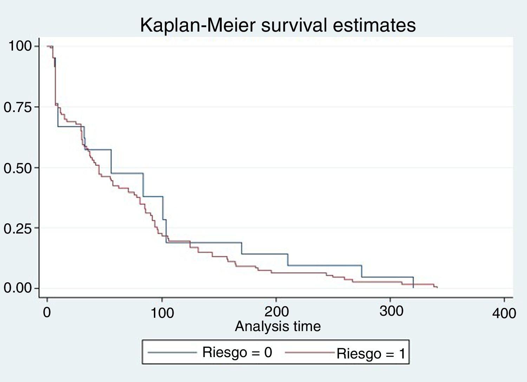Select the 400 x-axis tick label

tap(504, 313)
